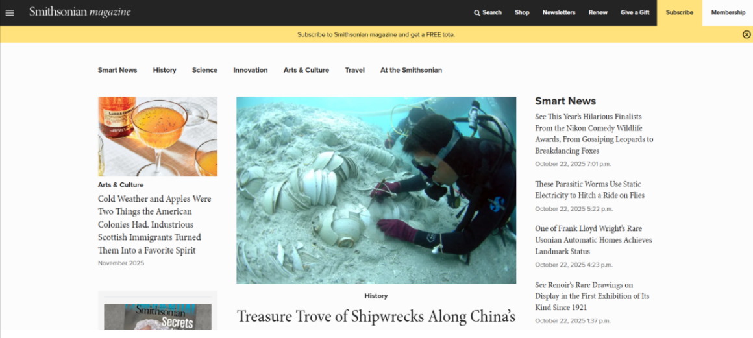Go to the Science section
This screenshot has height=338, width=753.
(x=204, y=70)
